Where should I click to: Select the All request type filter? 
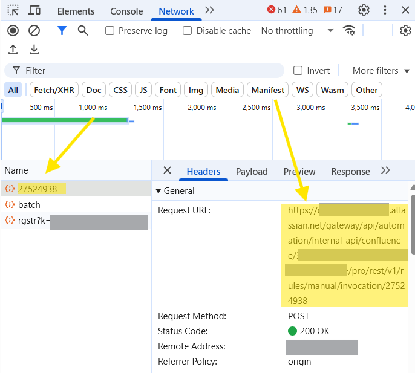[x=13, y=90]
